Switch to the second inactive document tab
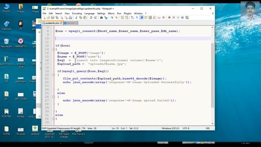 [x=71, y=23]
